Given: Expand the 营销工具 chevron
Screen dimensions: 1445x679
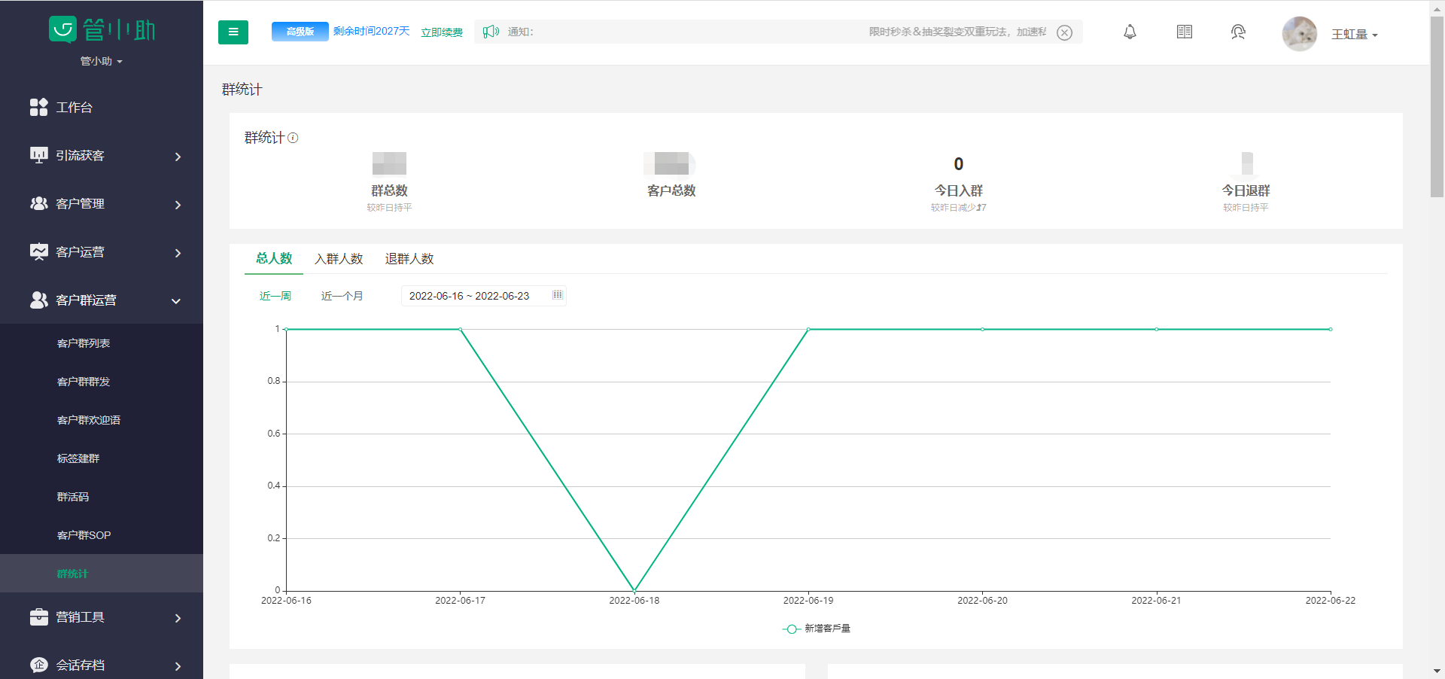Looking at the screenshot, I should 178,618.
